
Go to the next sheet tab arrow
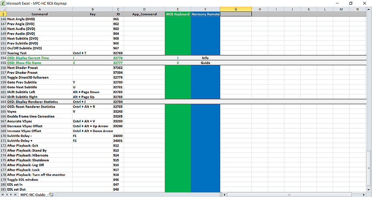(x=11, y=195)
